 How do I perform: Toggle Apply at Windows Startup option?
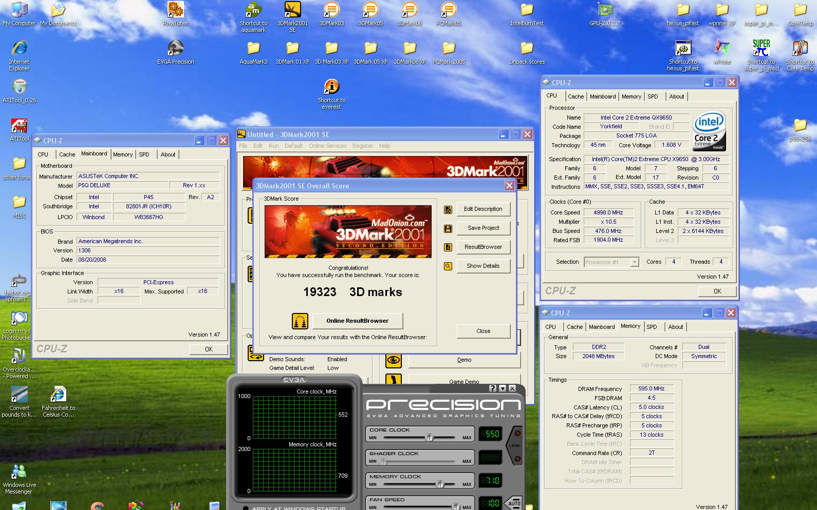tap(246, 508)
